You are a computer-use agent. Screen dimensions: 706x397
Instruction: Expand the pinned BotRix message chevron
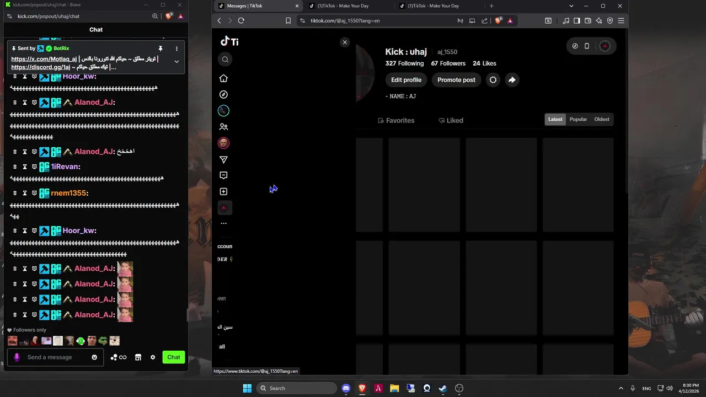(176, 61)
